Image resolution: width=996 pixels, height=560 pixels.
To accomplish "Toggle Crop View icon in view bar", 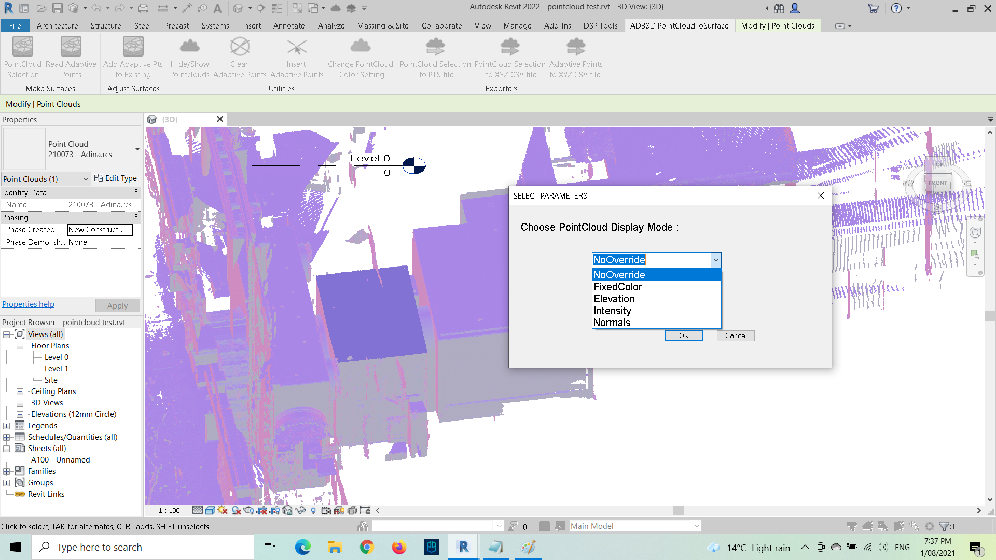I will click(261, 510).
